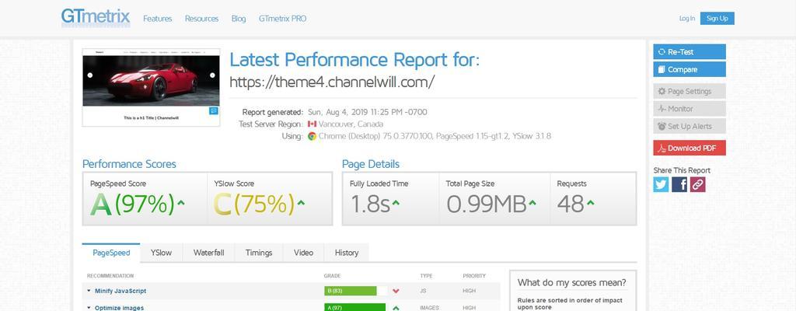Open Page Settings
Image resolution: width=796 pixels, height=311 pixels.
pyautogui.click(x=690, y=92)
